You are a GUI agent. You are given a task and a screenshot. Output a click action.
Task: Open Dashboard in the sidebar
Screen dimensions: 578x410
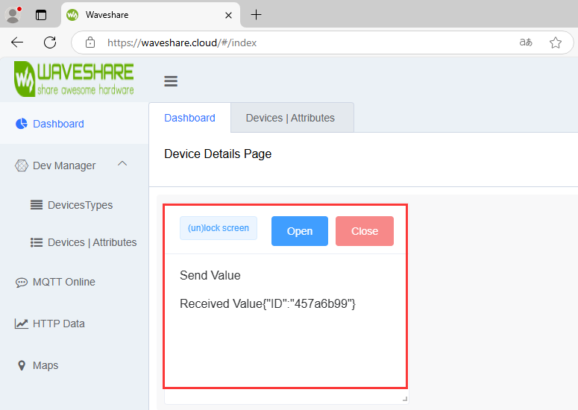point(58,124)
